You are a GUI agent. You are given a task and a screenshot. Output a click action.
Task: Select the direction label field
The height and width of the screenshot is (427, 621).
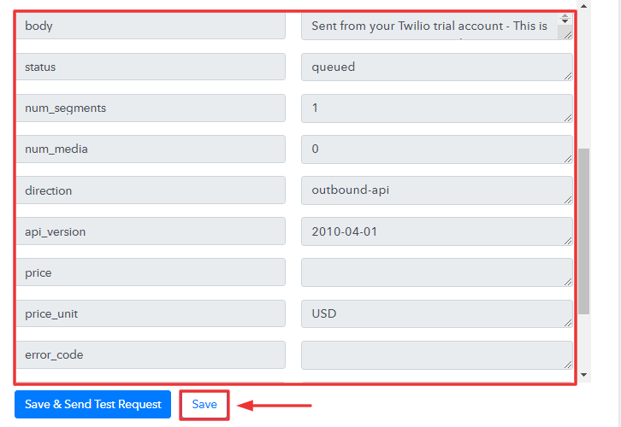(x=151, y=190)
